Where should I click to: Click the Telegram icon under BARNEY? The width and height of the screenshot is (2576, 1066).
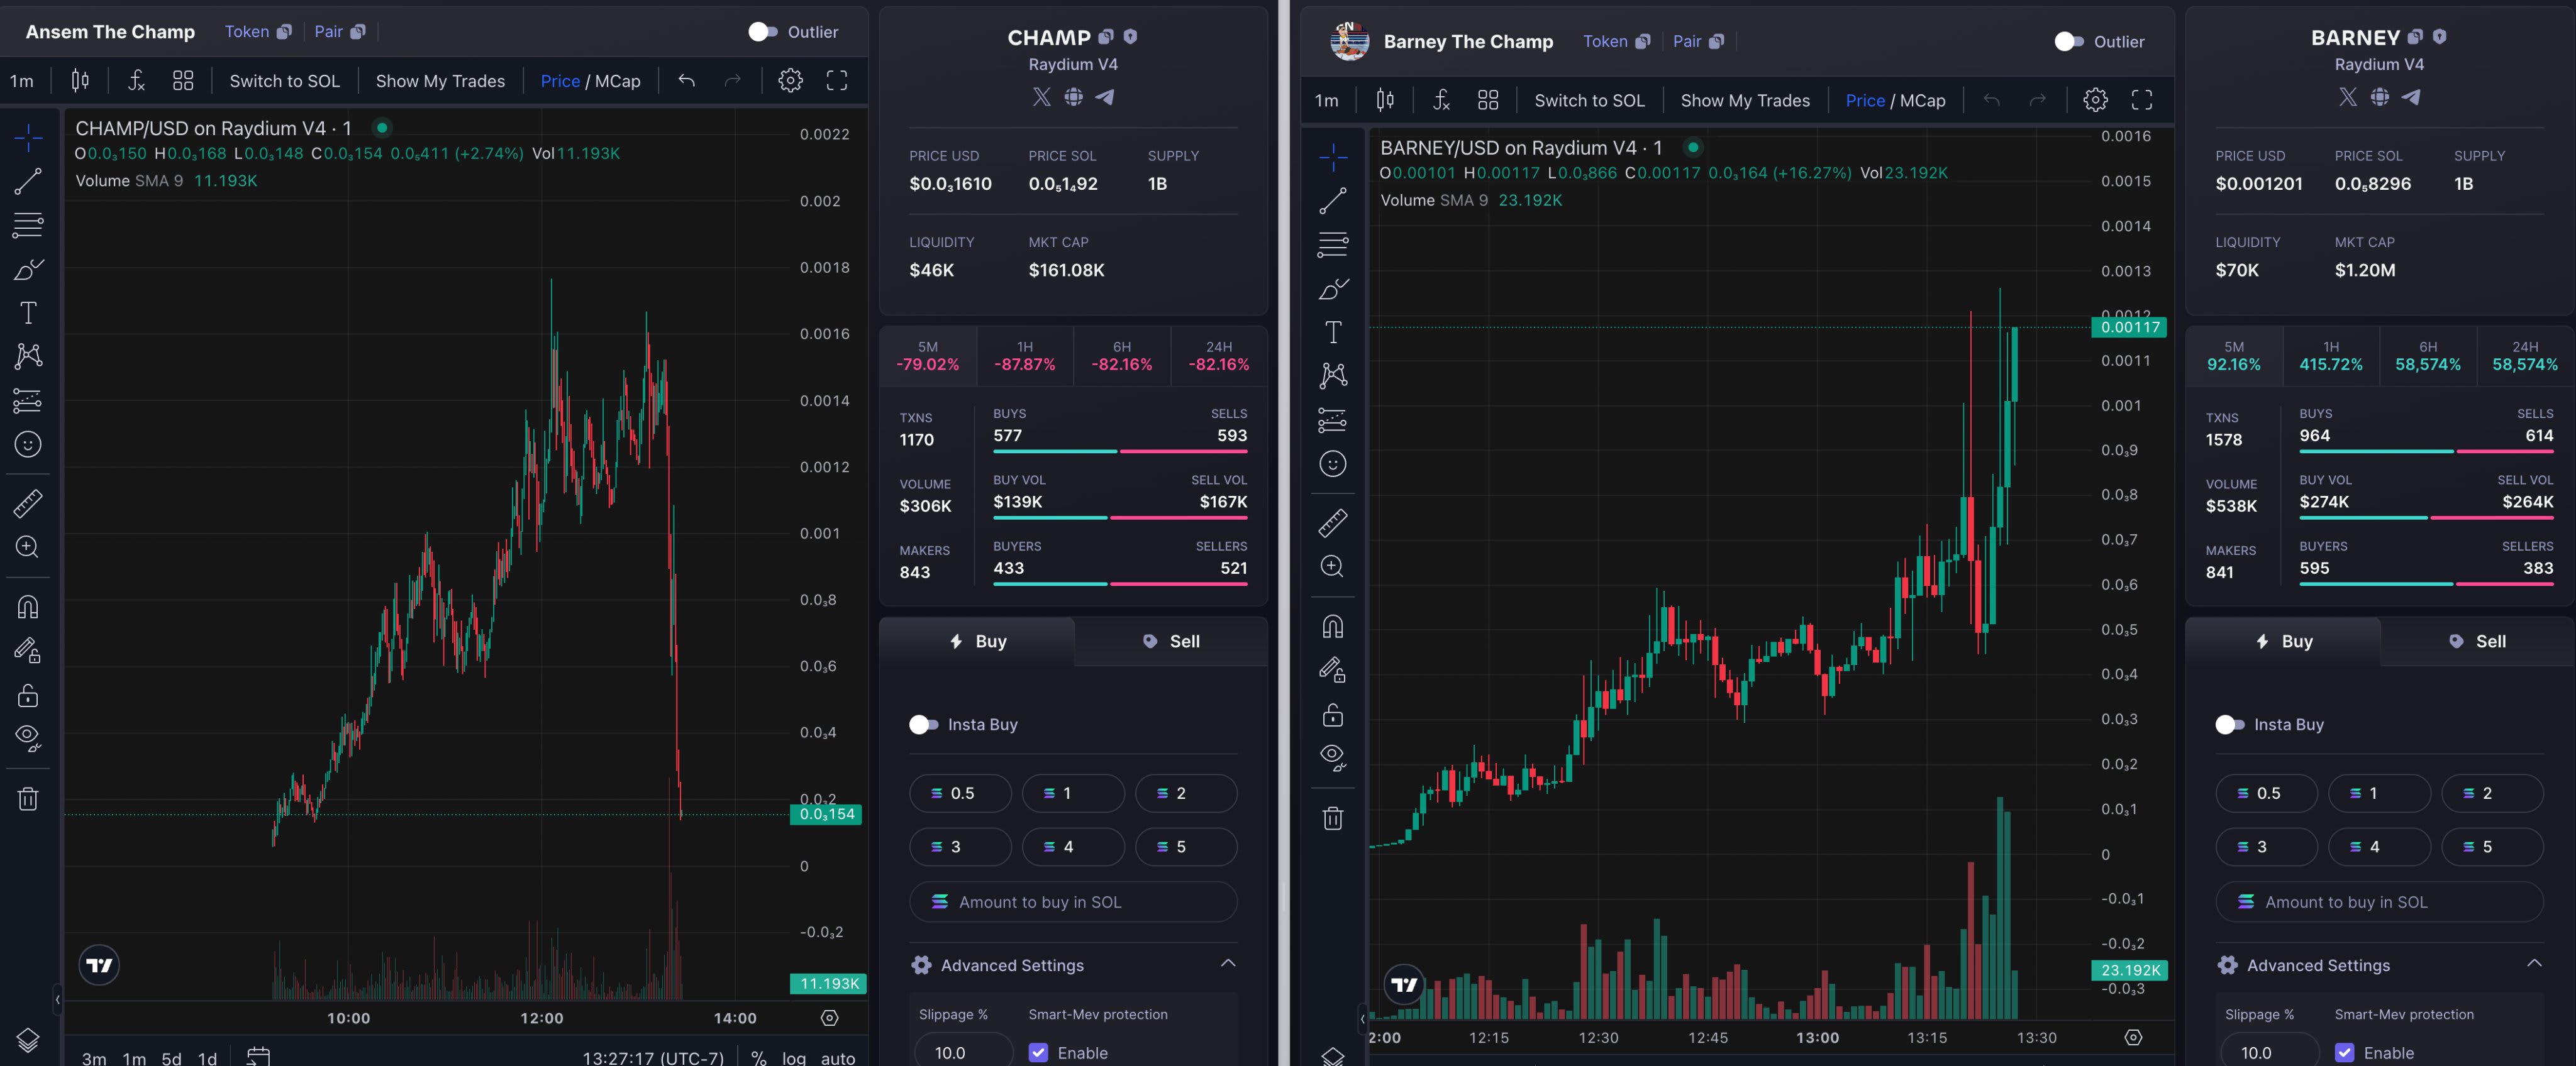[x=2411, y=97]
